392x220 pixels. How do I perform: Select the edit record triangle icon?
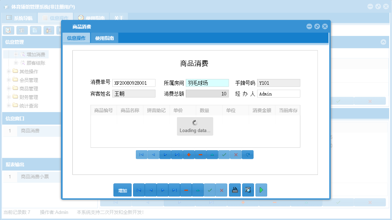(x=212, y=154)
